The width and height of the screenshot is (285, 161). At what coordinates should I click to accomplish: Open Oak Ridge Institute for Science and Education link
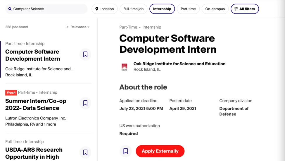point(179,64)
